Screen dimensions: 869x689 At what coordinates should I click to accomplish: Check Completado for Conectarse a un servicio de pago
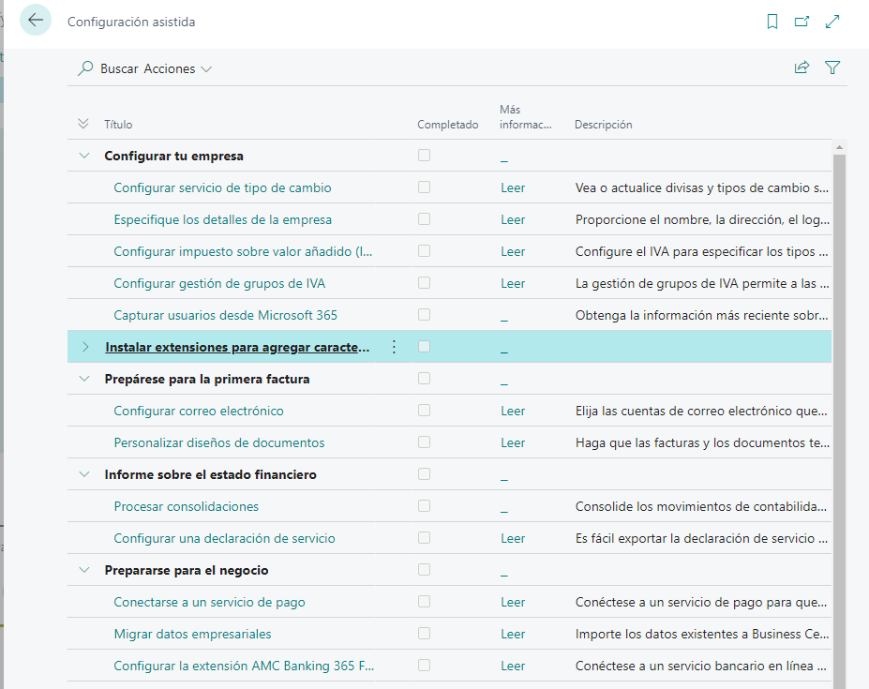pos(424,602)
